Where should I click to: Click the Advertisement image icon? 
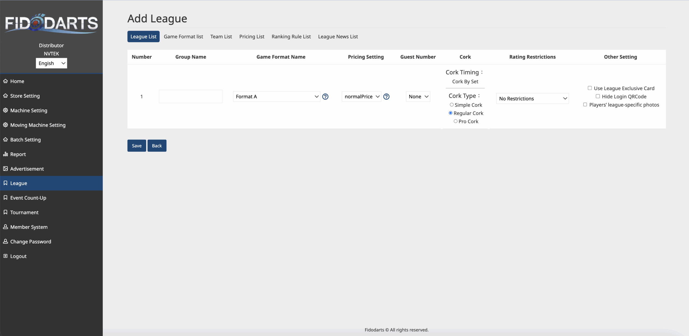click(x=5, y=169)
